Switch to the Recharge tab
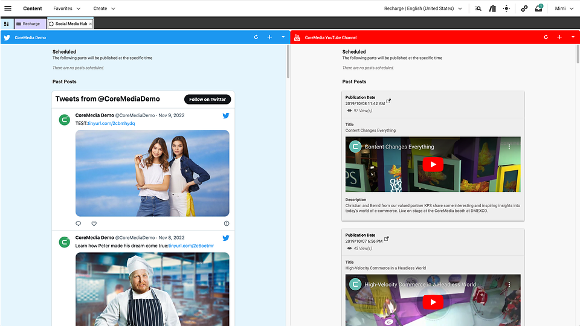This screenshot has width=580, height=326. click(x=30, y=24)
